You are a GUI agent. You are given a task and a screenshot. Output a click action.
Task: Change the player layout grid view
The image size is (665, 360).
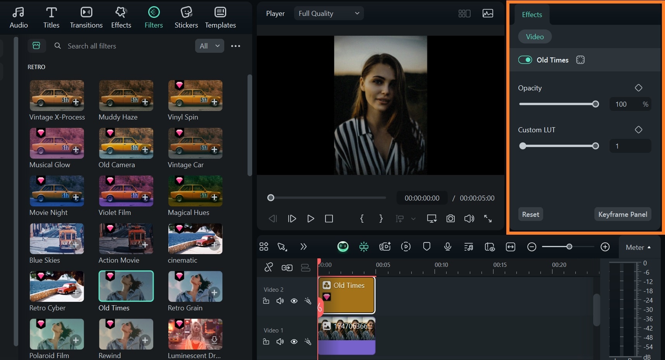coord(464,14)
